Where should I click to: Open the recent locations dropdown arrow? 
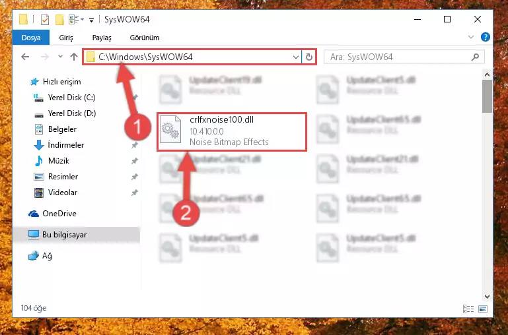pyautogui.click(x=60, y=57)
